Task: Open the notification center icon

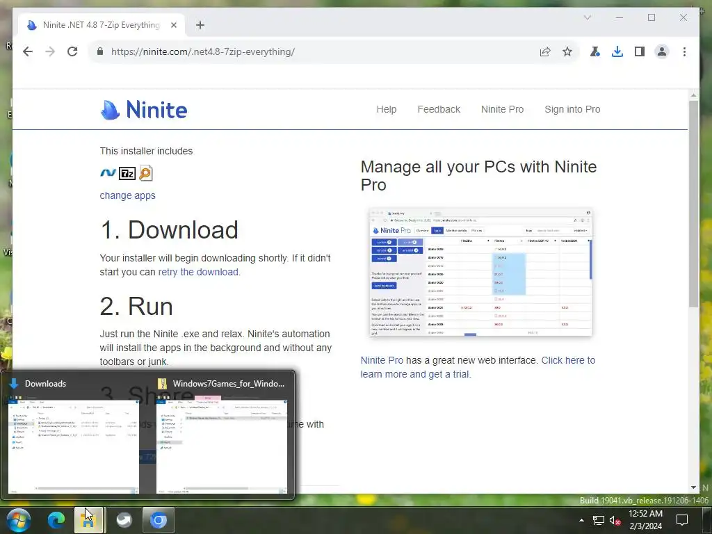Action: (x=681, y=520)
